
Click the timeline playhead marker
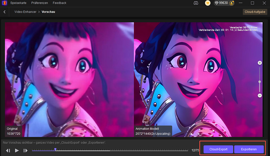coord(55,149)
